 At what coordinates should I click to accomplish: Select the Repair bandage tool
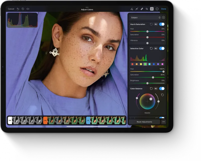click(142, 9)
